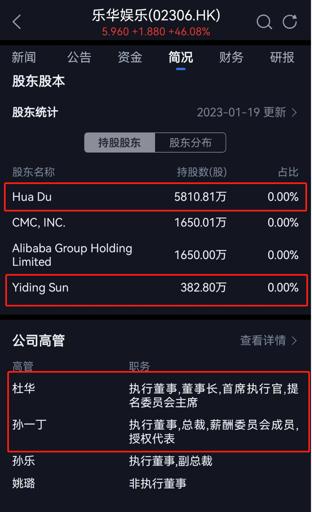Tap the refresh icon
The height and width of the screenshot is (512, 312).
point(290,22)
